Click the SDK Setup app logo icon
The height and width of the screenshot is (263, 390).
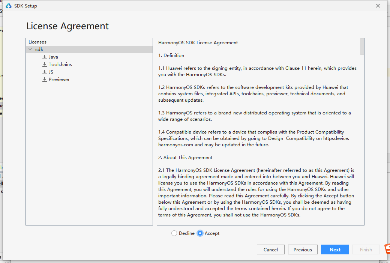pyautogui.click(x=9, y=6)
